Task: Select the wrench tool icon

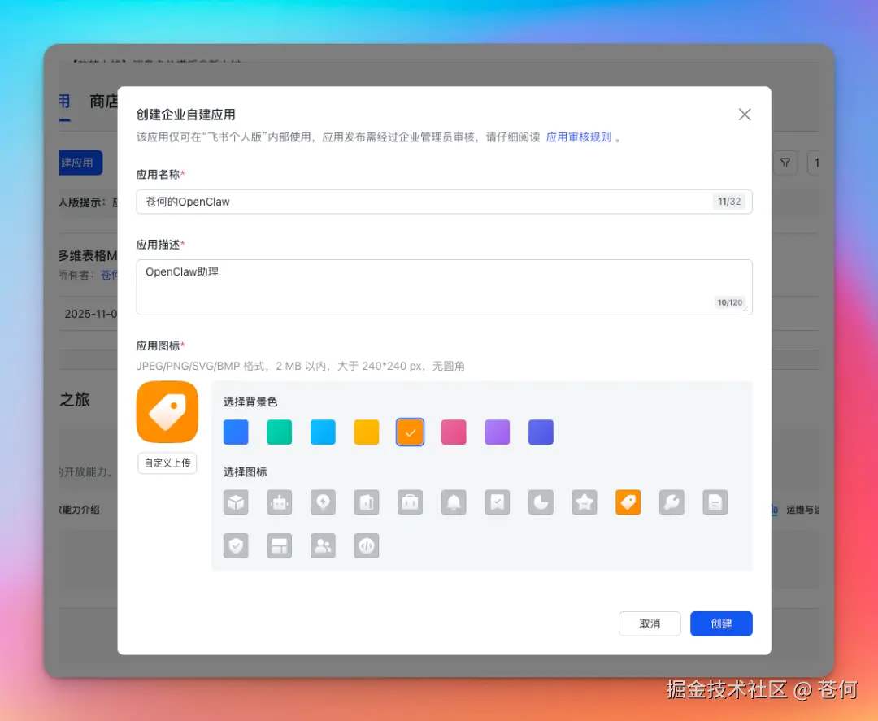Action: click(672, 502)
